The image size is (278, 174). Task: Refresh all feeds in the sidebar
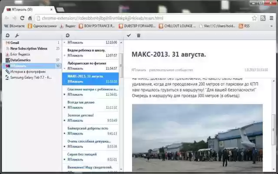[x=7, y=35]
